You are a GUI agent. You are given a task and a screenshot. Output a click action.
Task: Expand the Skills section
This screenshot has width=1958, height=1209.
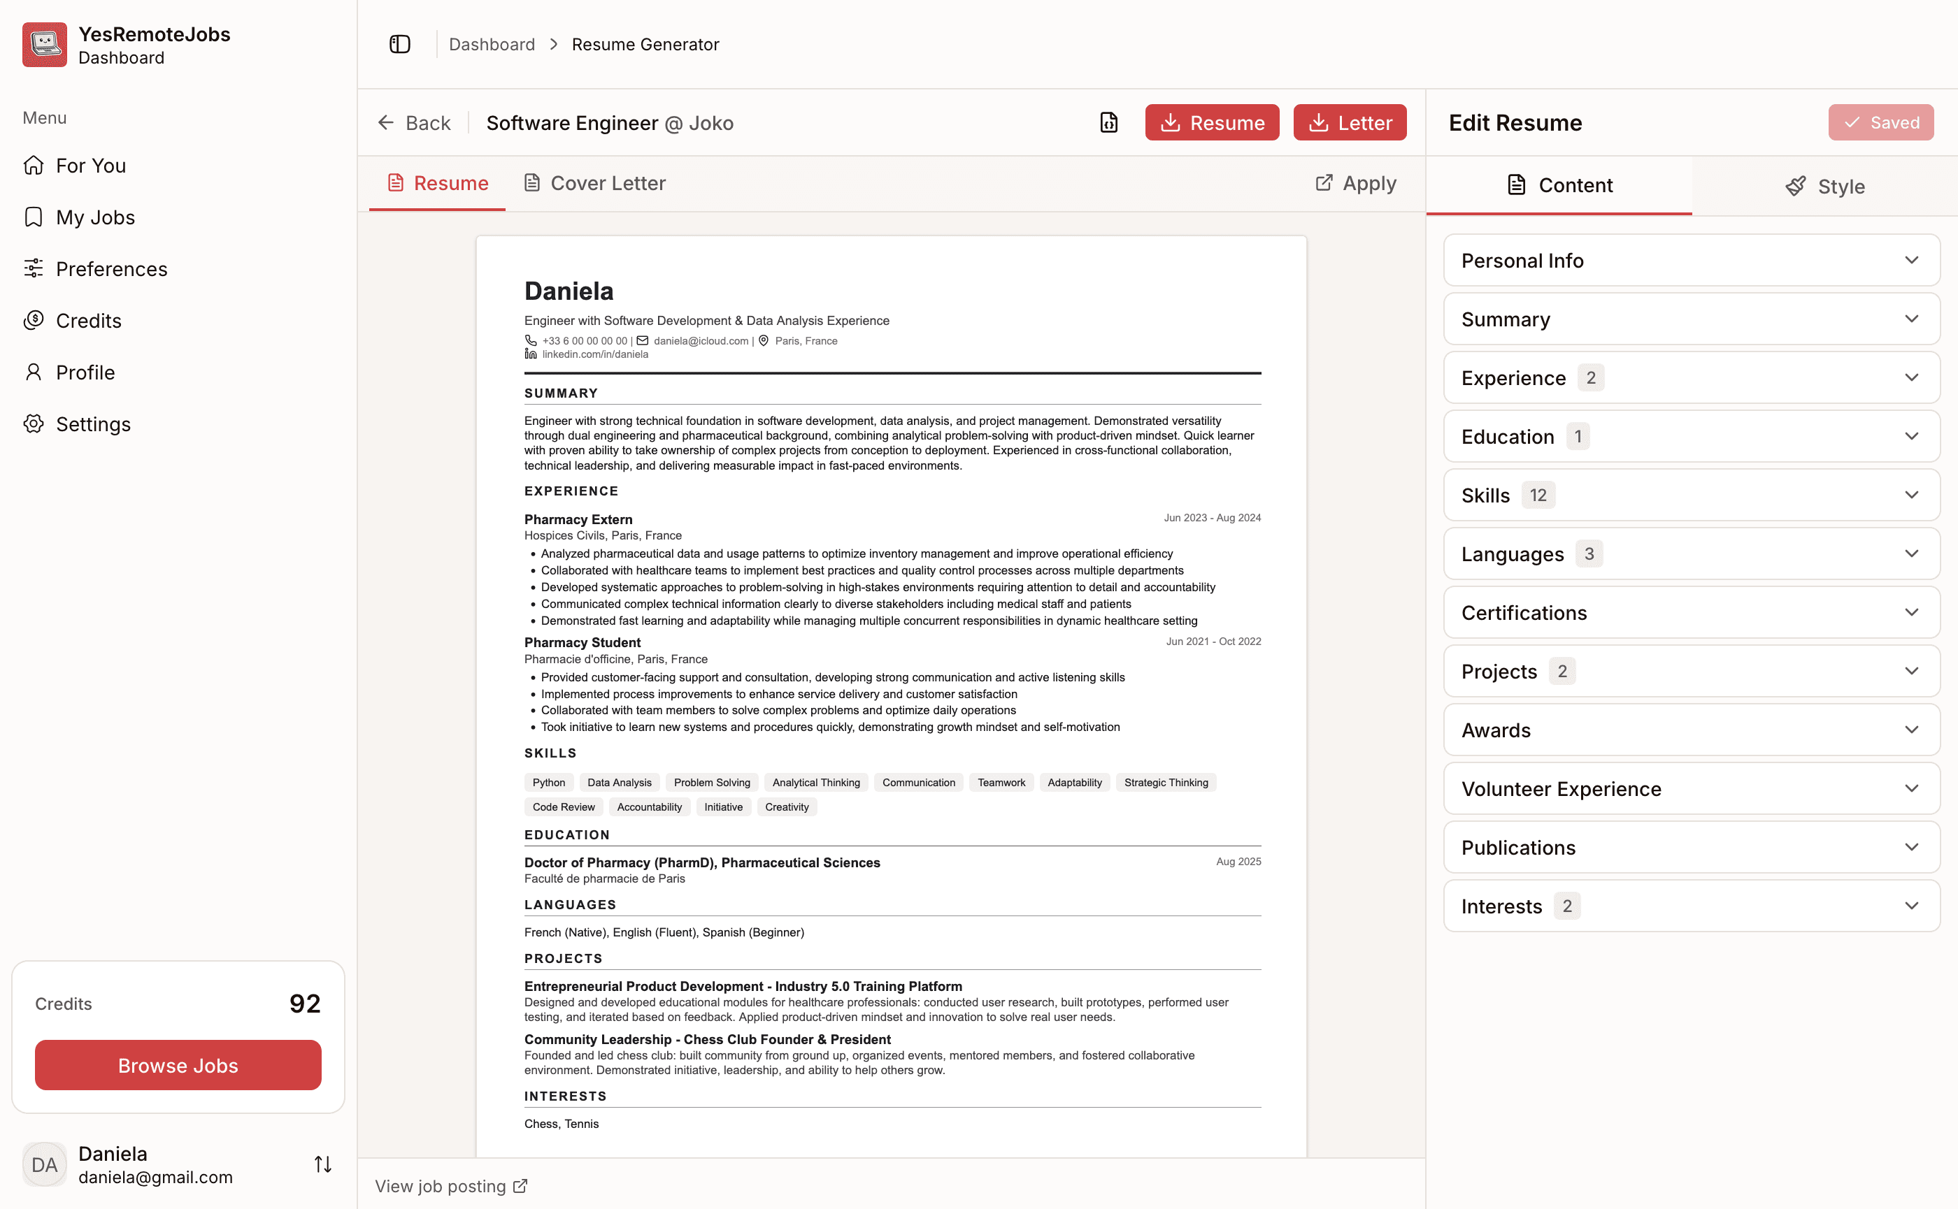coord(1690,494)
